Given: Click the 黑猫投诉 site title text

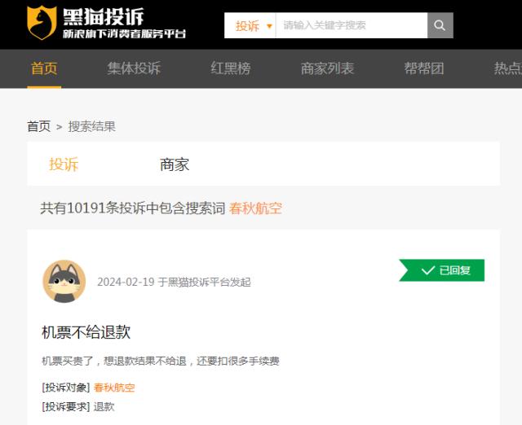Looking at the screenshot, I should (x=104, y=16).
